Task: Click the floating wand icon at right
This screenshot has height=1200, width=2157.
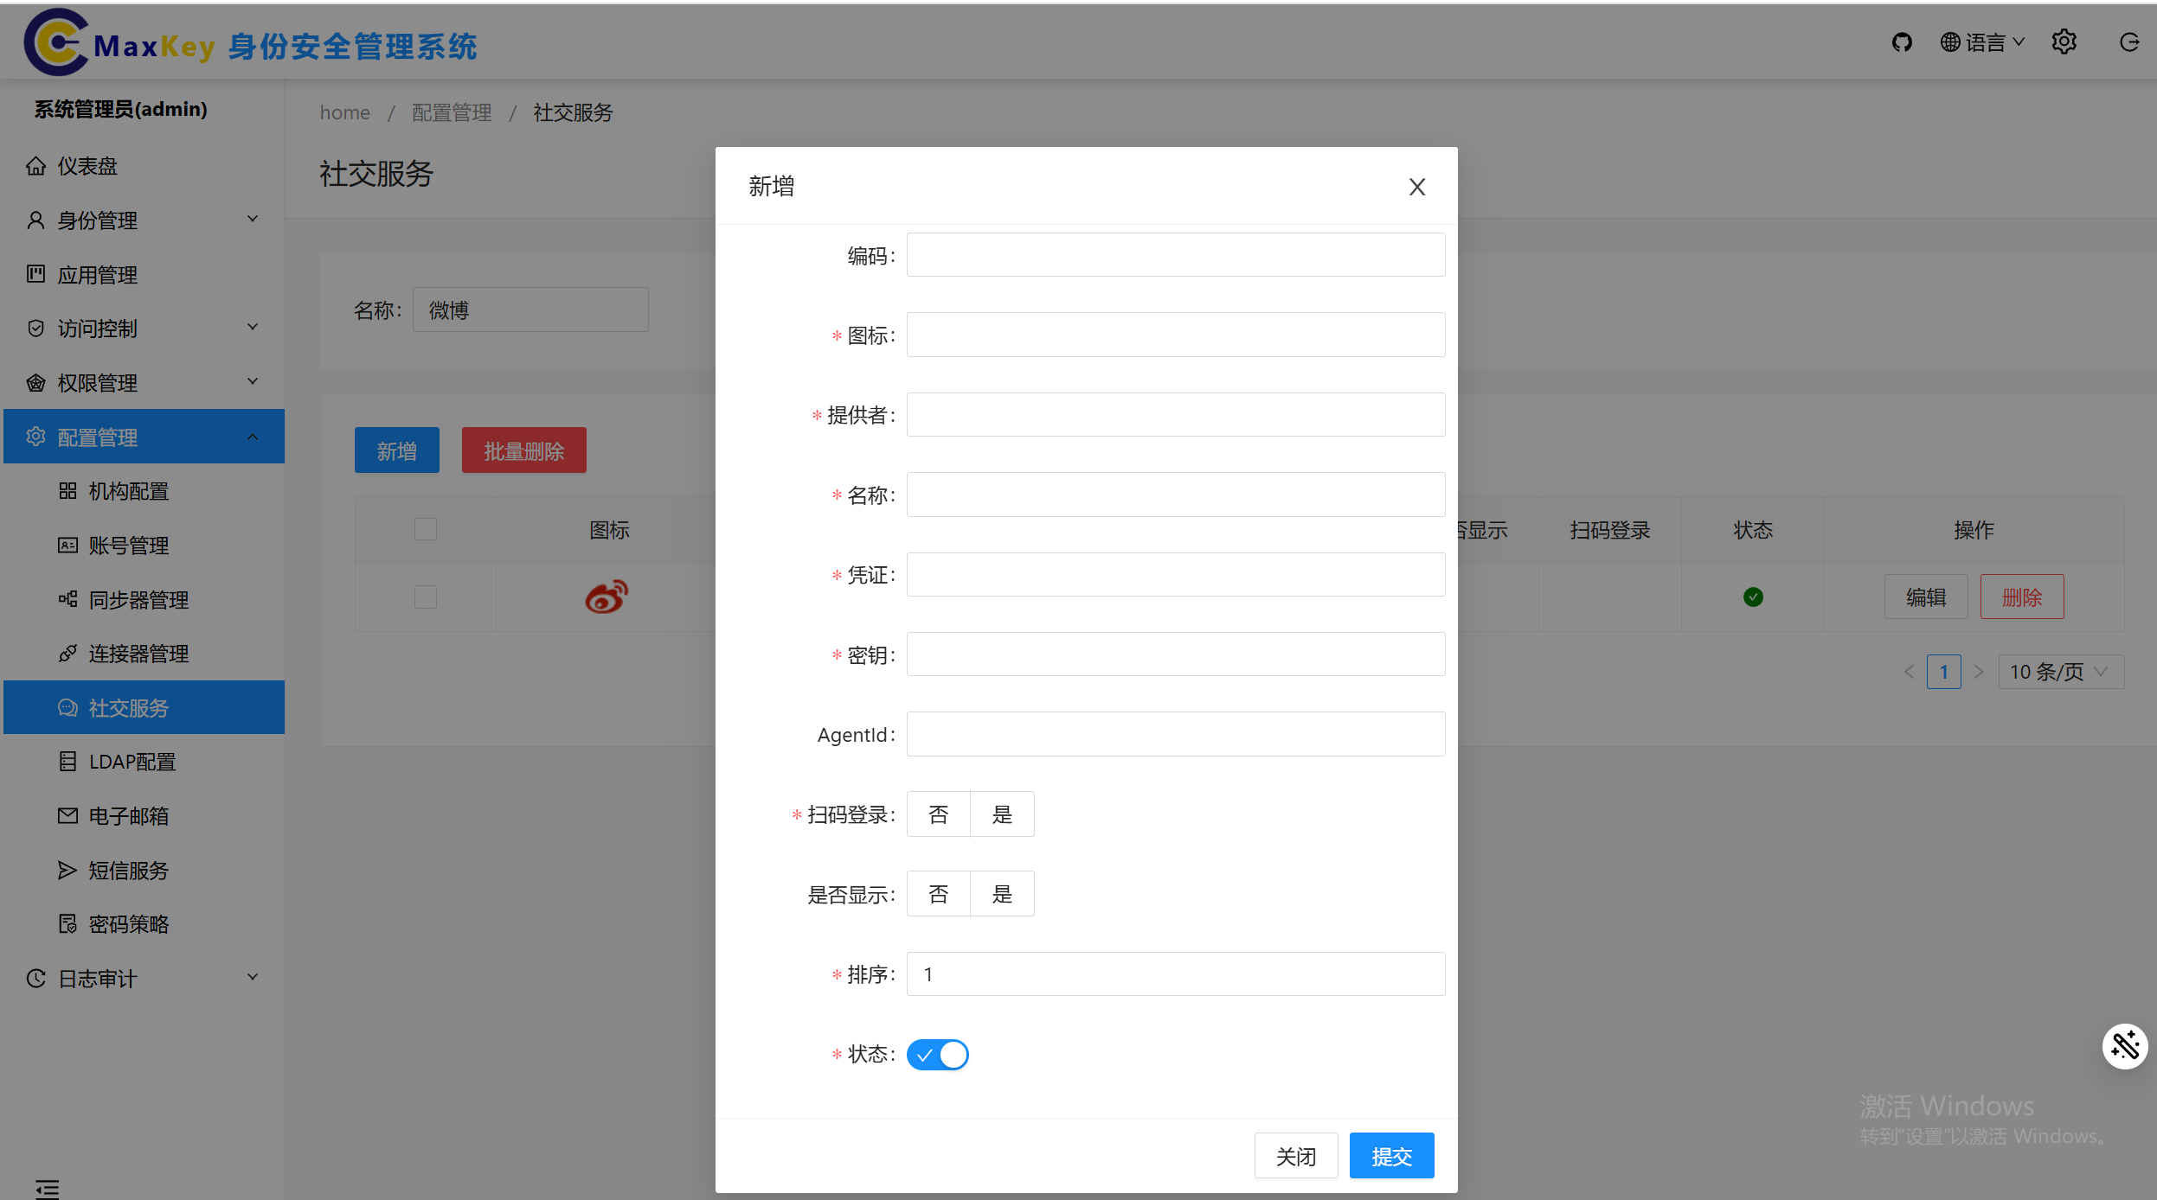Action: coord(2125,1046)
